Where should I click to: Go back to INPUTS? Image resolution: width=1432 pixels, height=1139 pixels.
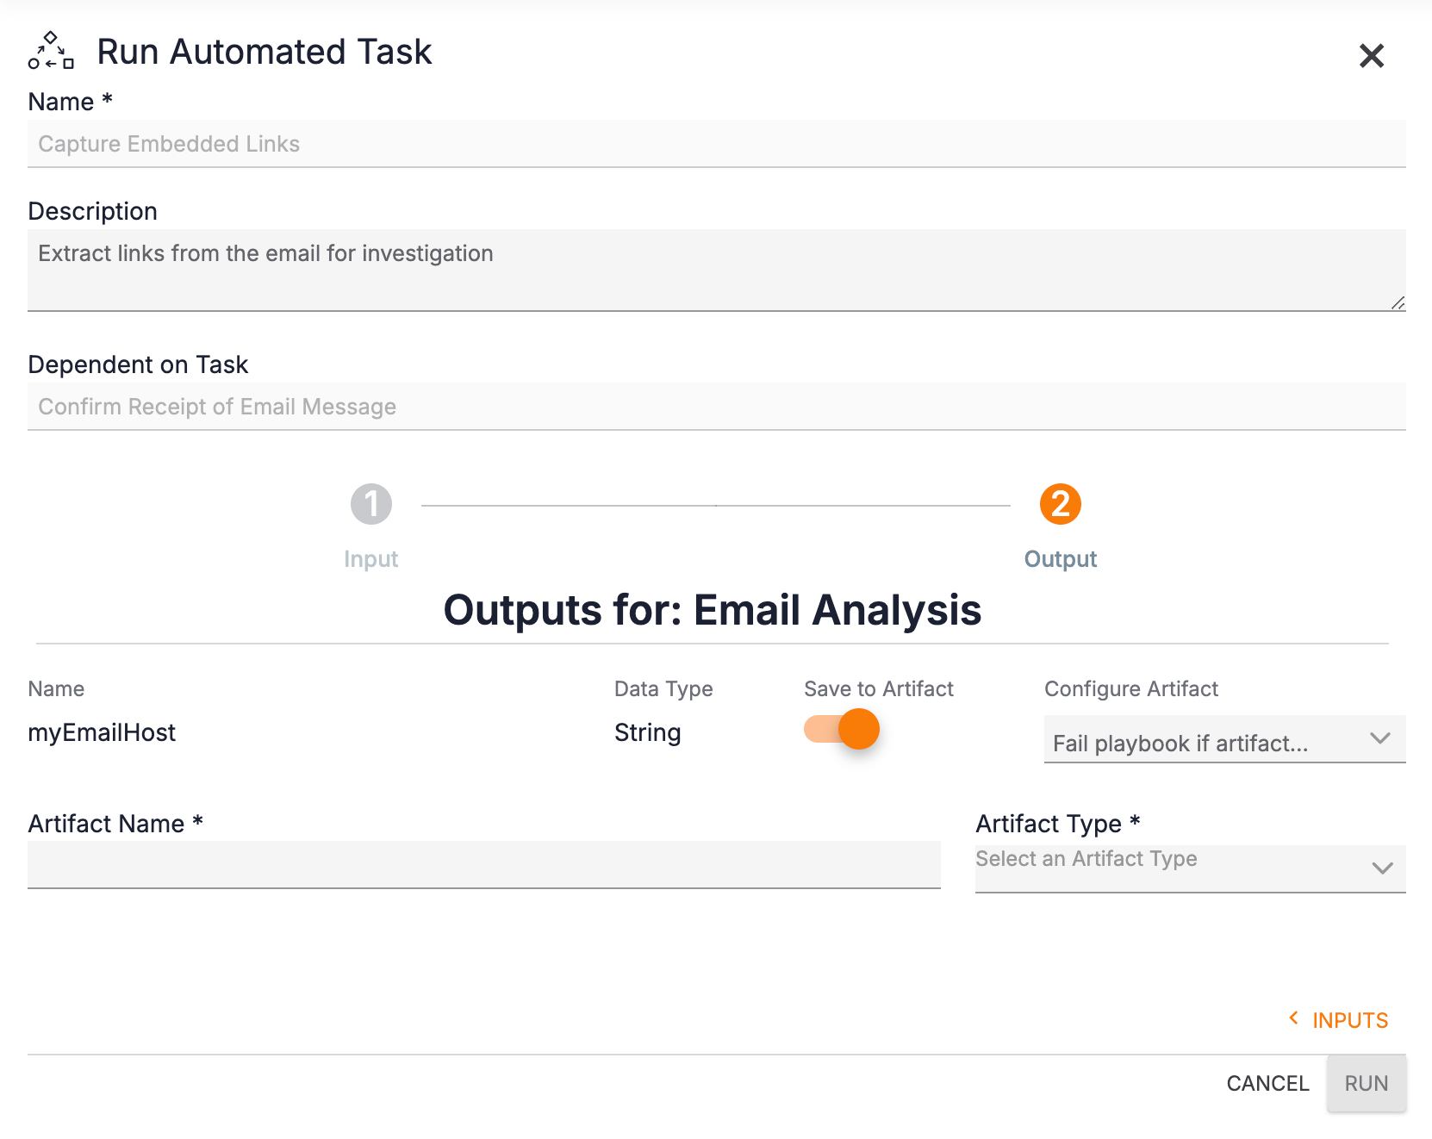coord(1338,1020)
